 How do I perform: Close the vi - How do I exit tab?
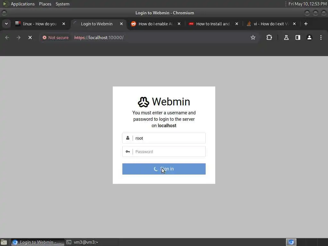click(294, 24)
